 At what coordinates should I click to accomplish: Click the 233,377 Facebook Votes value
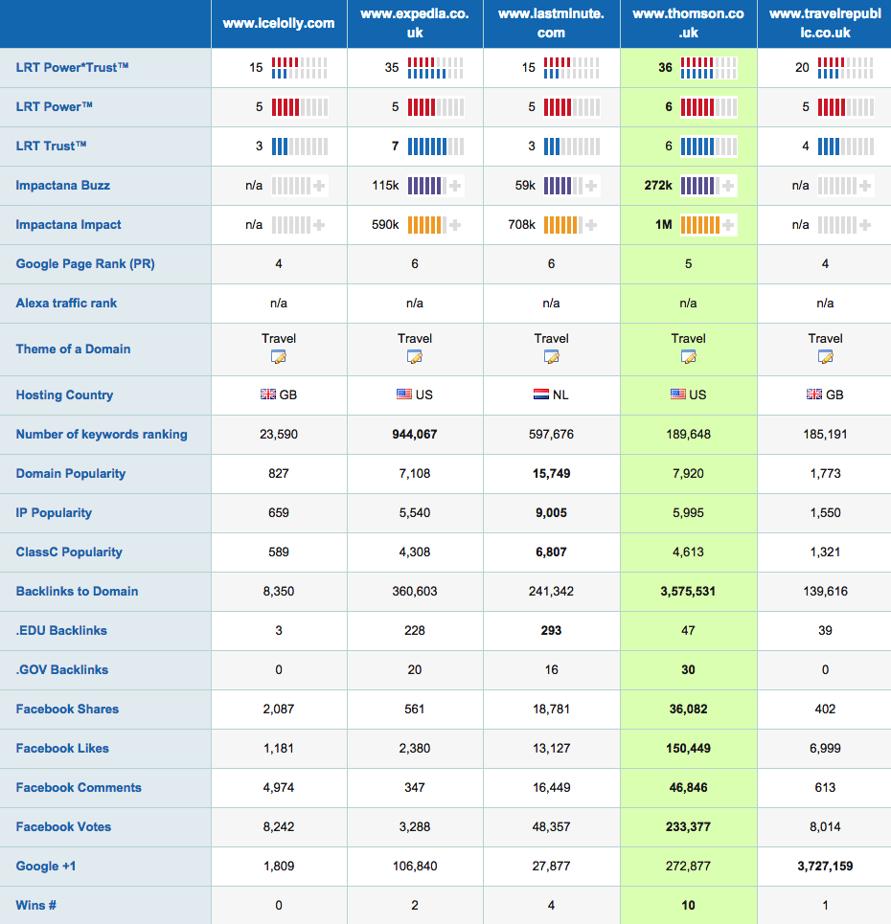click(x=688, y=826)
